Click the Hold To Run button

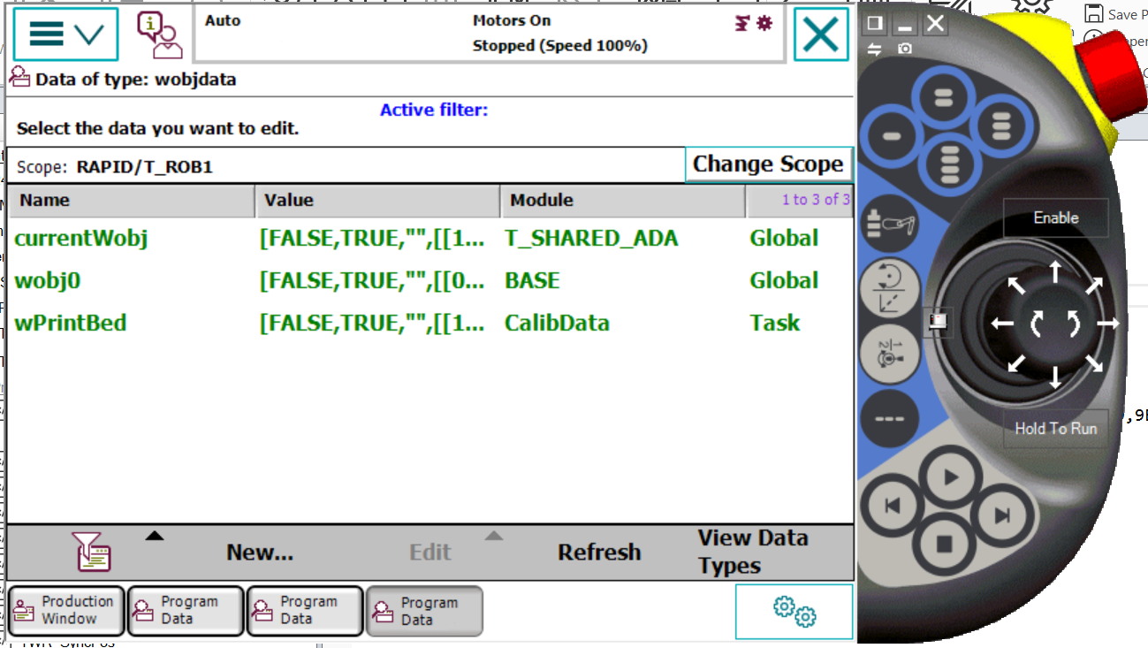coord(1055,429)
